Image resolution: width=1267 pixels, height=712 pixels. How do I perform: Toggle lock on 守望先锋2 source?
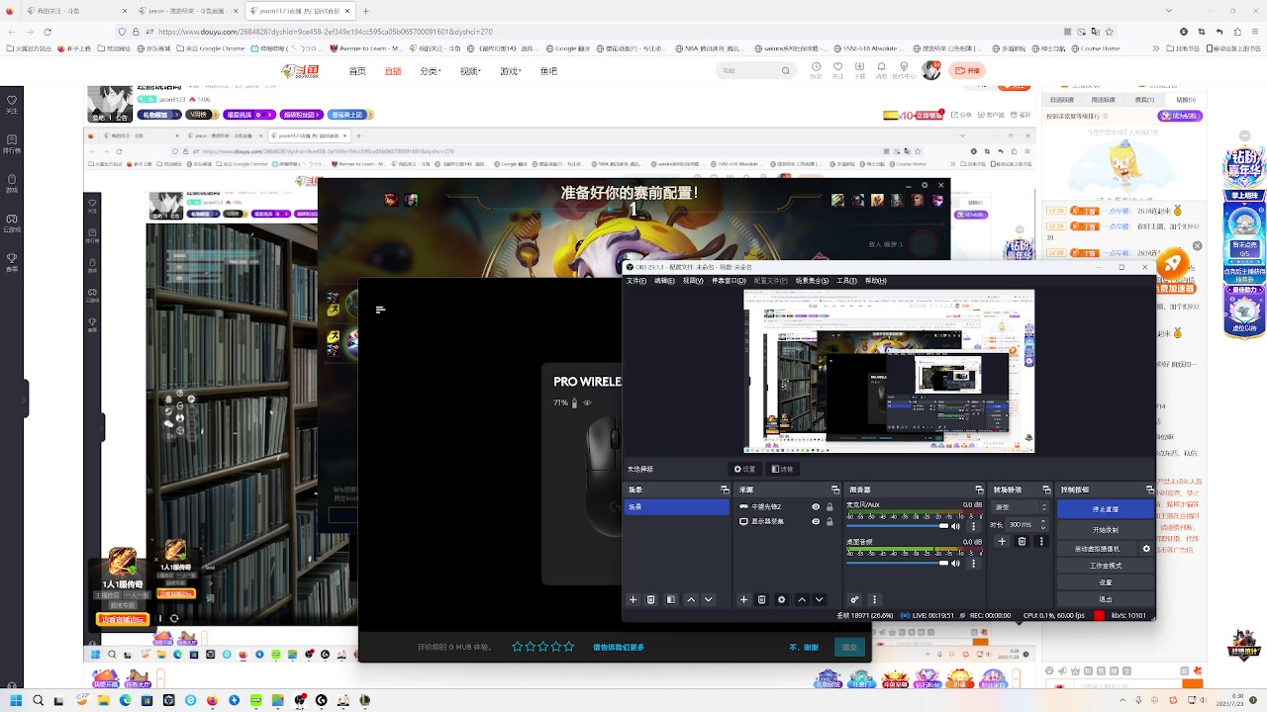click(x=829, y=506)
